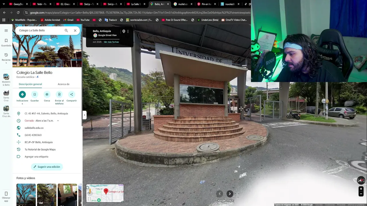Open the UnderLess (Beta) bookmark
The width and height of the screenshot is (367, 206).
(x=208, y=20)
